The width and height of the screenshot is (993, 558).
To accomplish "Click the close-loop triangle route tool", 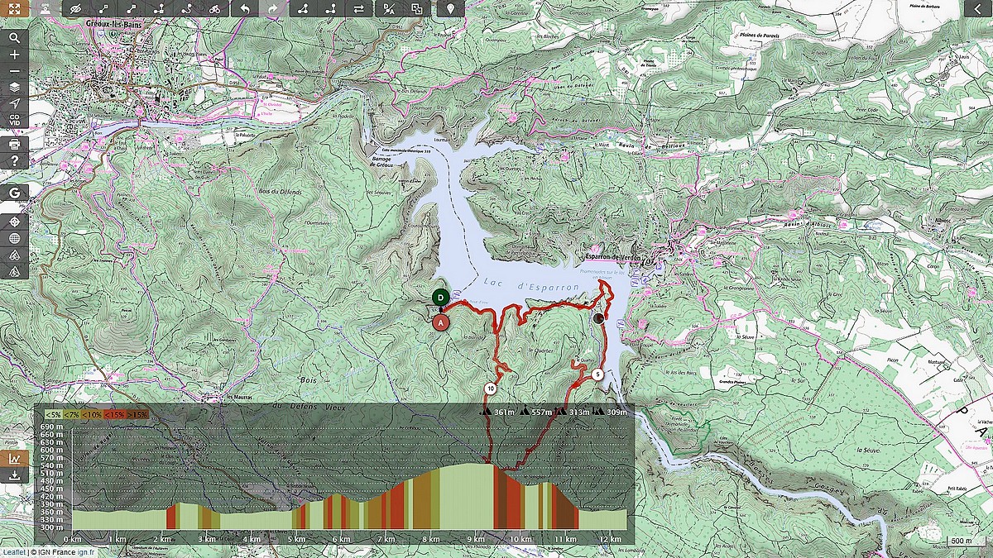I will tap(303, 9).
